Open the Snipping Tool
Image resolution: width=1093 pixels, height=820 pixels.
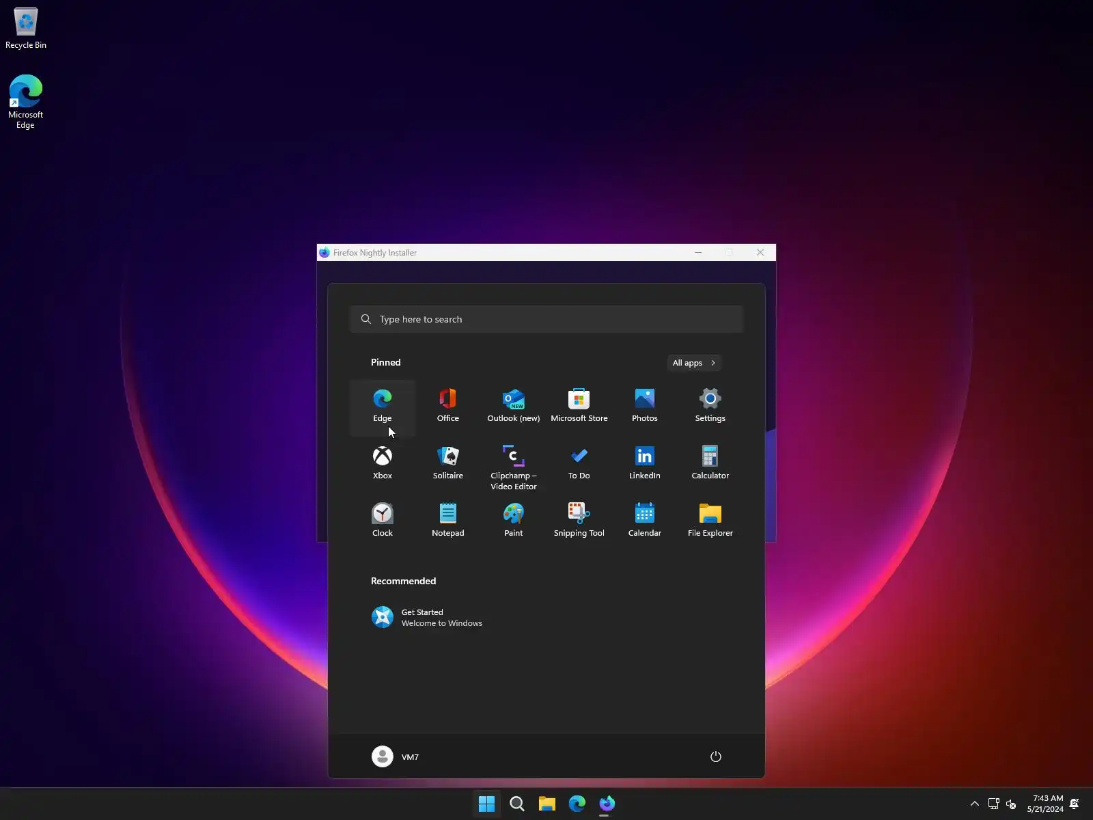579,521
